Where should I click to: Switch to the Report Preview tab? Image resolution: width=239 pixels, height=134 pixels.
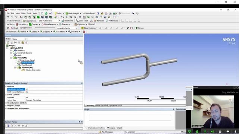pos(115,105)
